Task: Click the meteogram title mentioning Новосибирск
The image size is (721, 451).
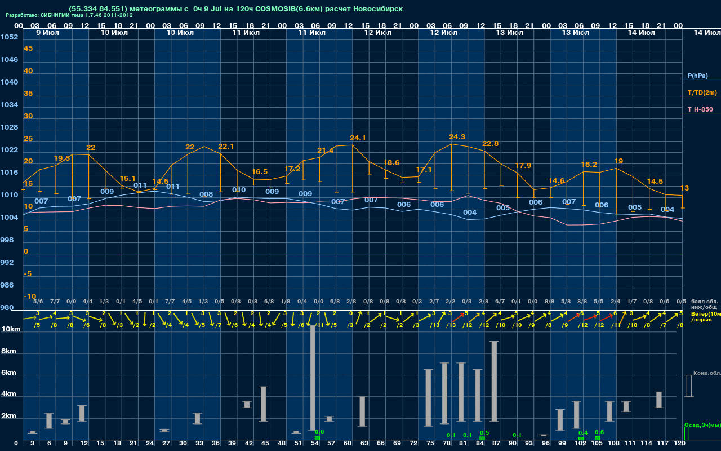Action: (x=236, y=9)
